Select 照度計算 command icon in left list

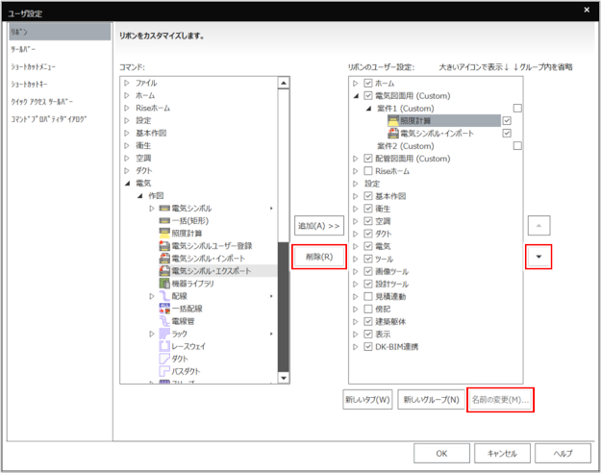tap(164, 233)
